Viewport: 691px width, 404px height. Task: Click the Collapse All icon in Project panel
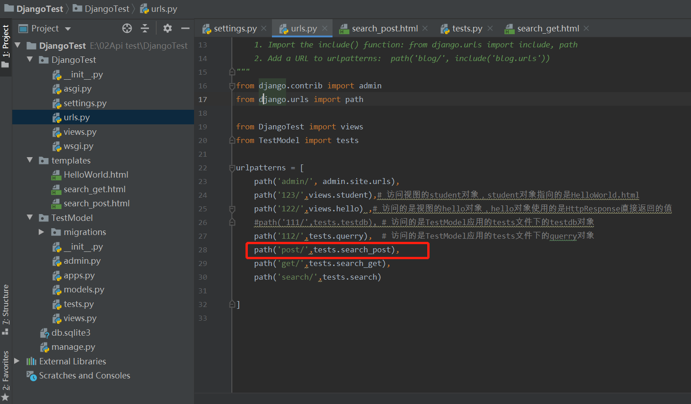pos(145,28)
